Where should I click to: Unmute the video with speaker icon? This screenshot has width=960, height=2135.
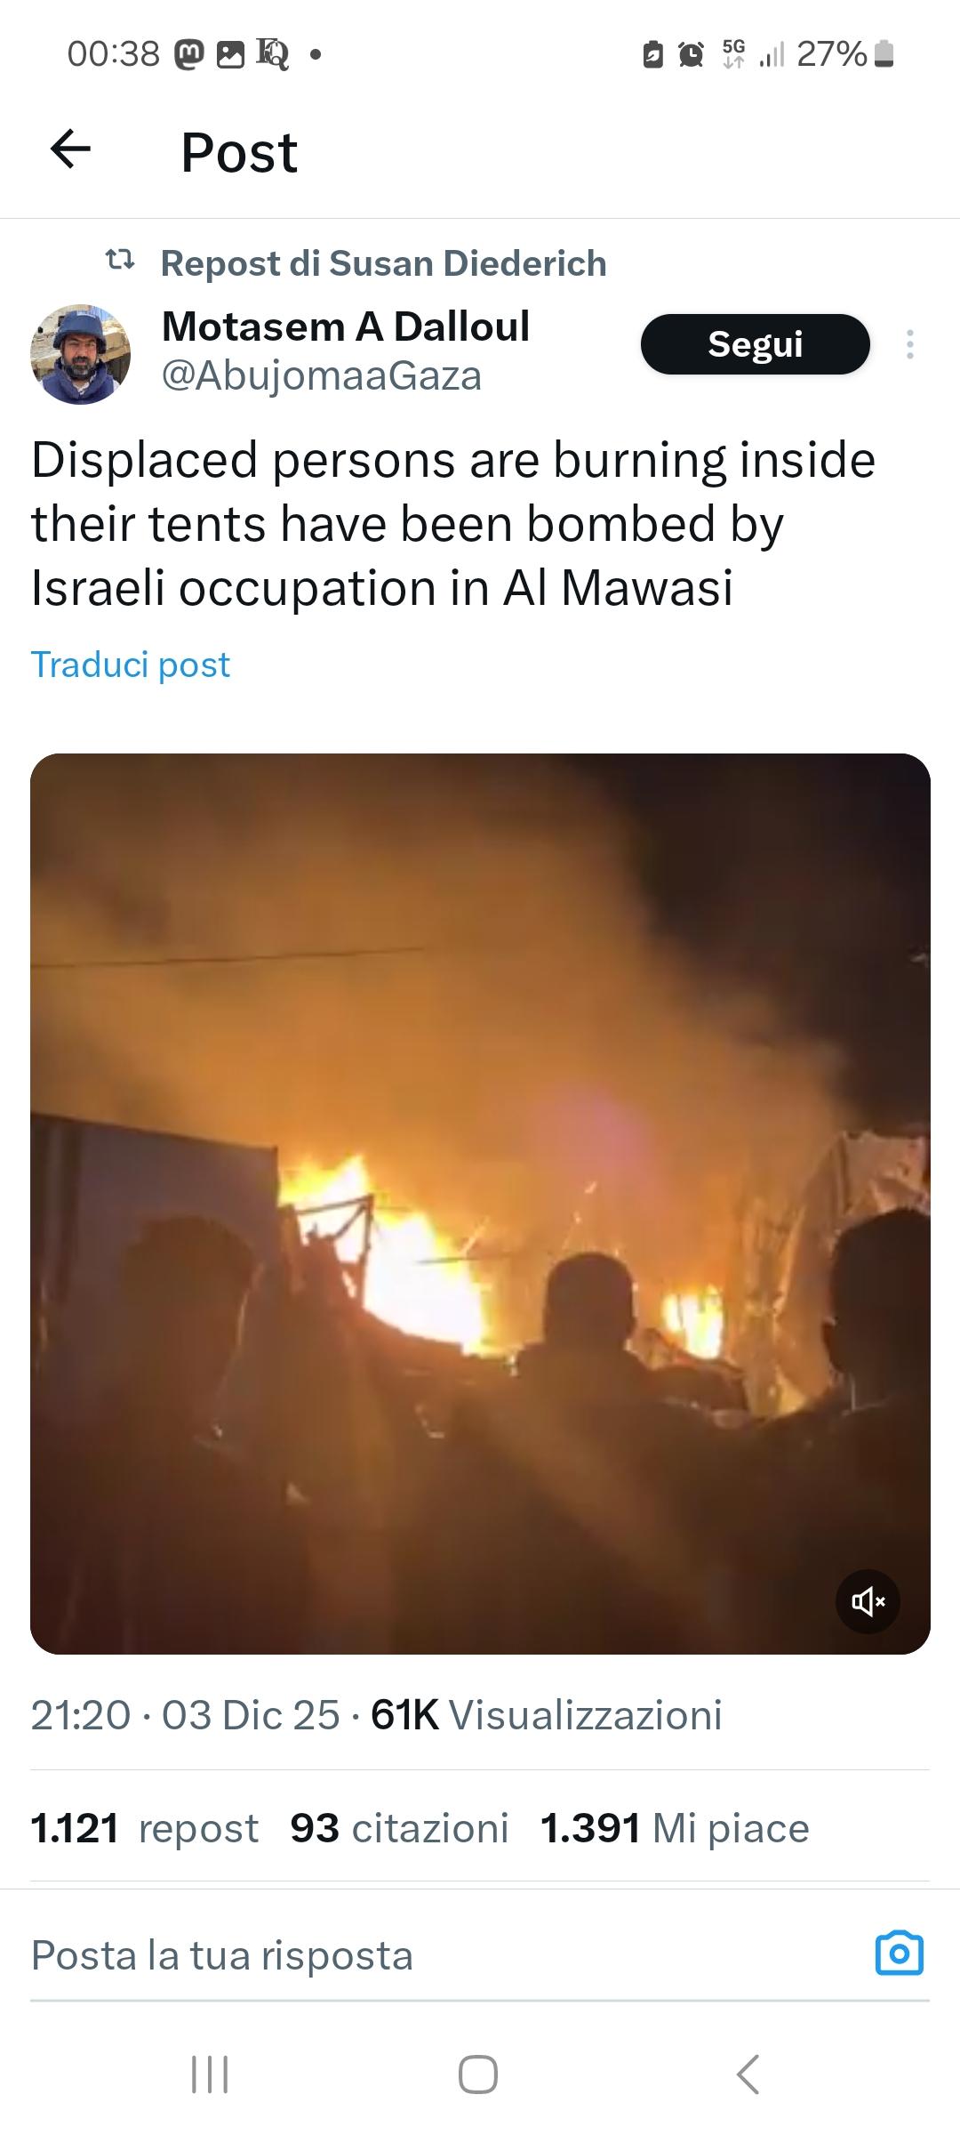pyautogui.click(x=868, y=1601)
